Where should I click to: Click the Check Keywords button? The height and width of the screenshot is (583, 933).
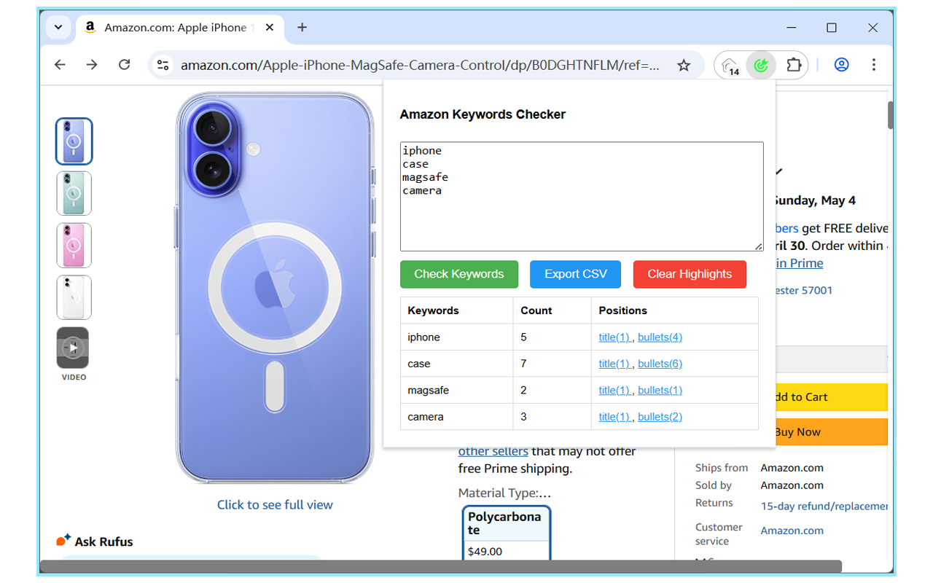459,274
